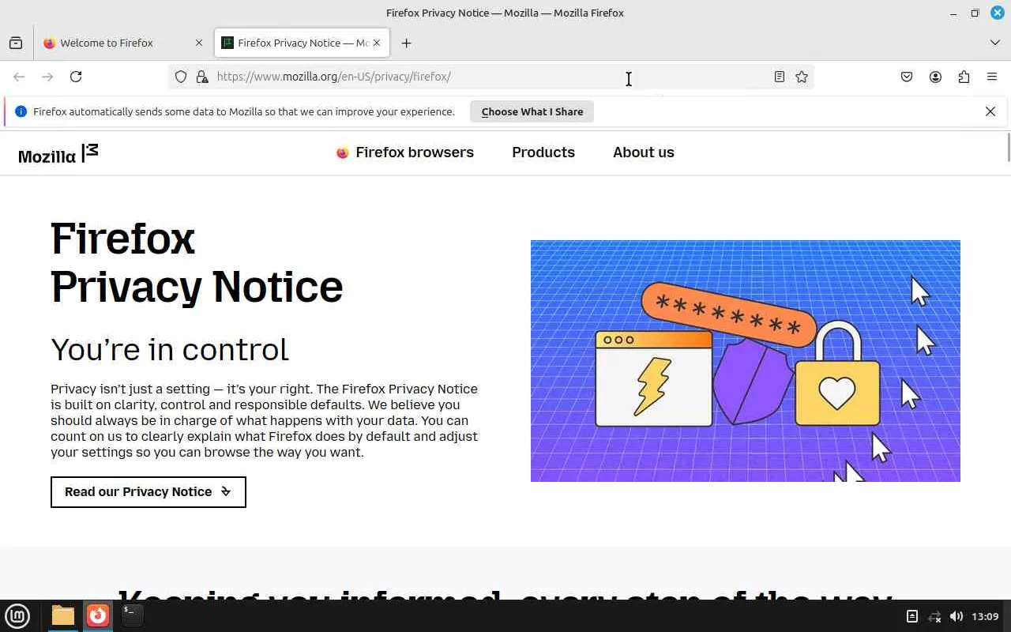
Task: Open the Firefox View tab overview icon
Action: (x=16, y=43)
